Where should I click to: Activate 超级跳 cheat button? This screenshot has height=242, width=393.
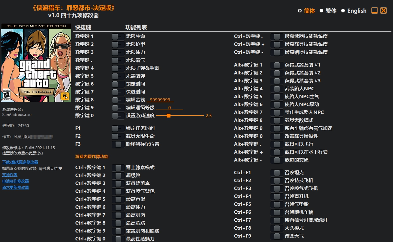click(x=118, y=175)
